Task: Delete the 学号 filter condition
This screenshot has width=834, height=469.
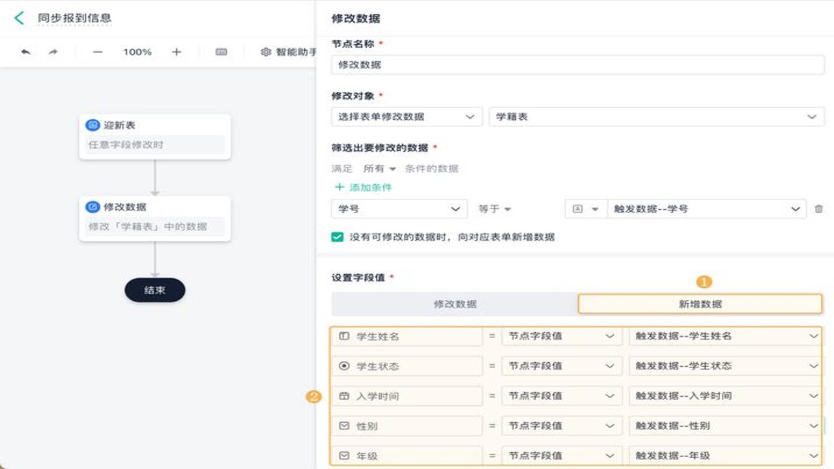Action: click(819, 209)
